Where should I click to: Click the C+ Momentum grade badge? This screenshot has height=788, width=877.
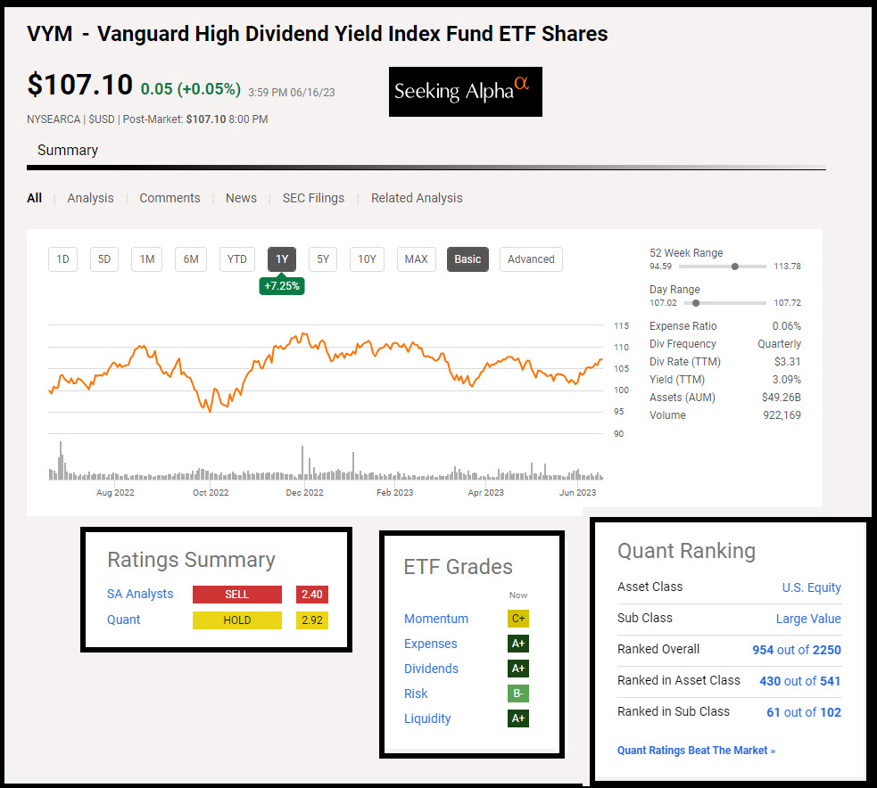click(x=517, y=619)
